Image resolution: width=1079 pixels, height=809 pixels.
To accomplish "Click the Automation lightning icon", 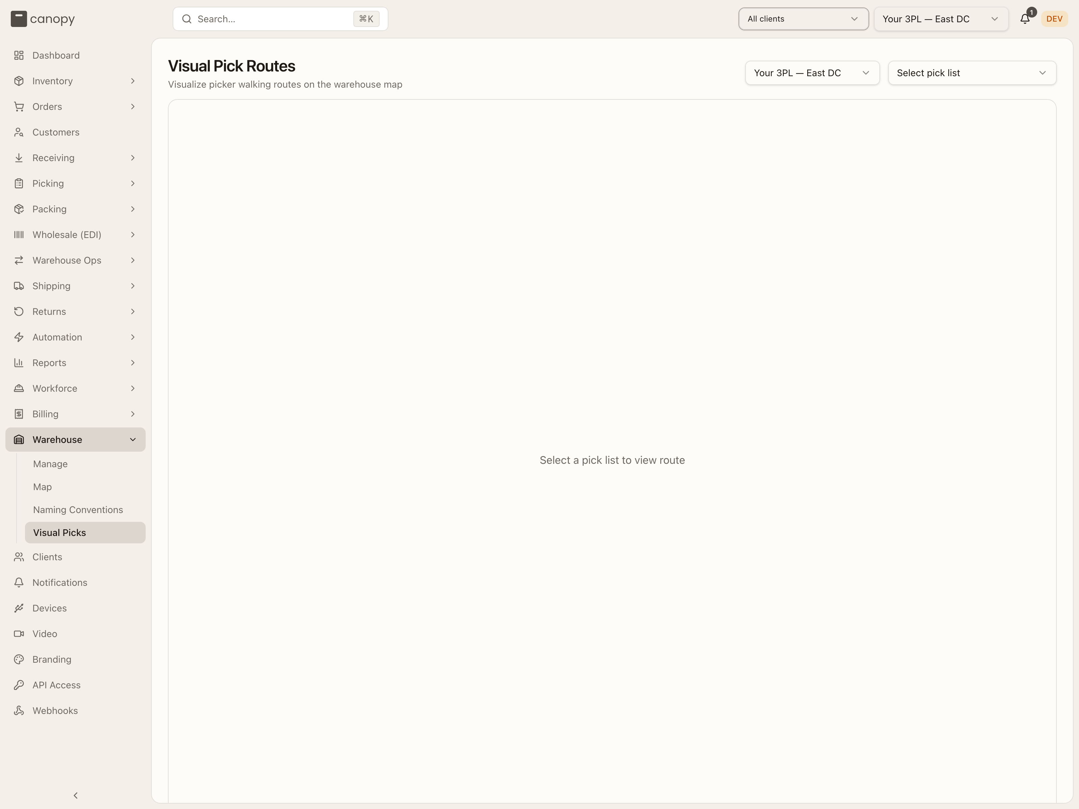I will point(19,337).
